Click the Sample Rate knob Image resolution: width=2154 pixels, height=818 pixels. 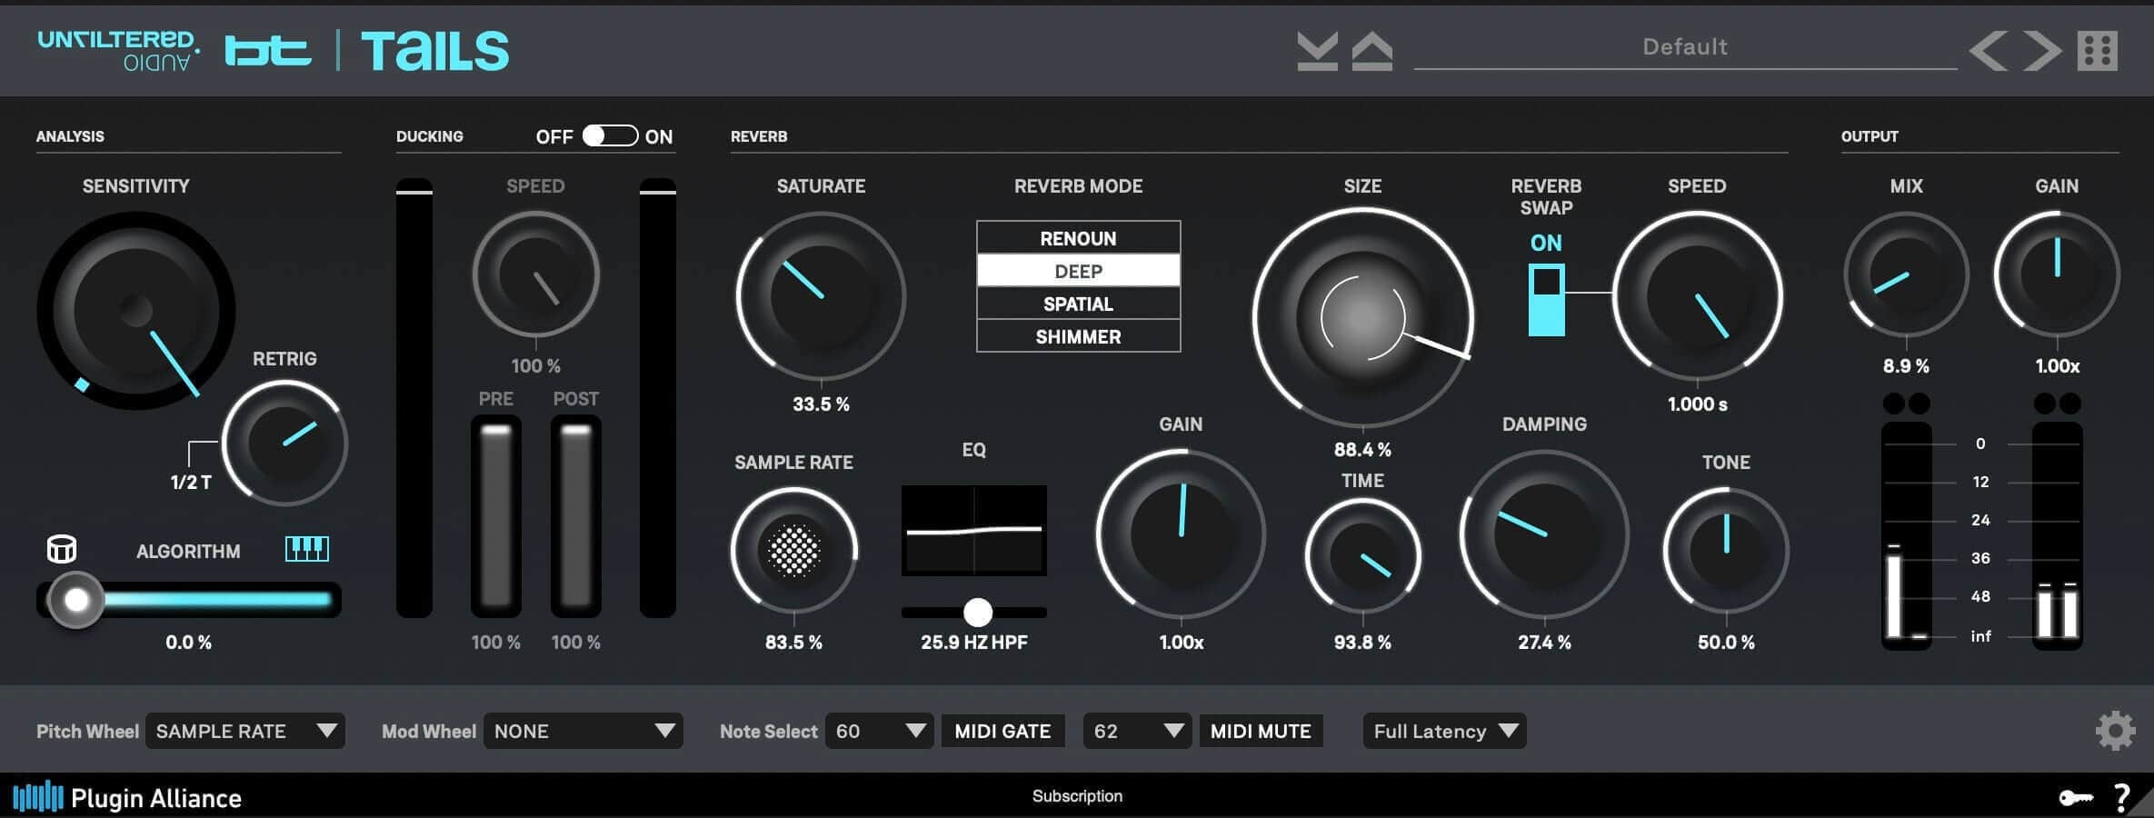pyautogui.click(x=793, y=550)
